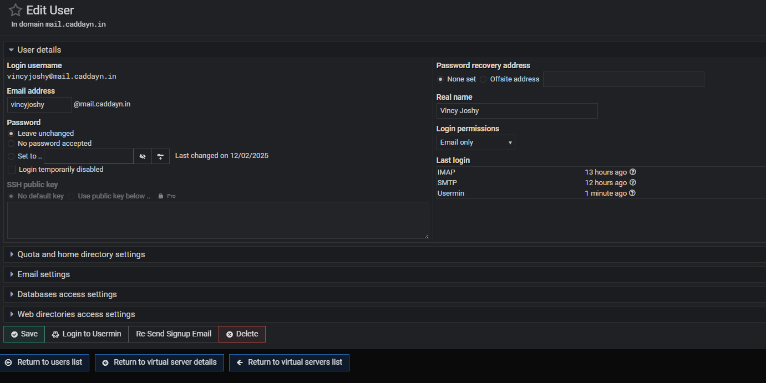Click help icon next to IMAP last login
This screenshot has height=383, width=766.
click(633, 172)
